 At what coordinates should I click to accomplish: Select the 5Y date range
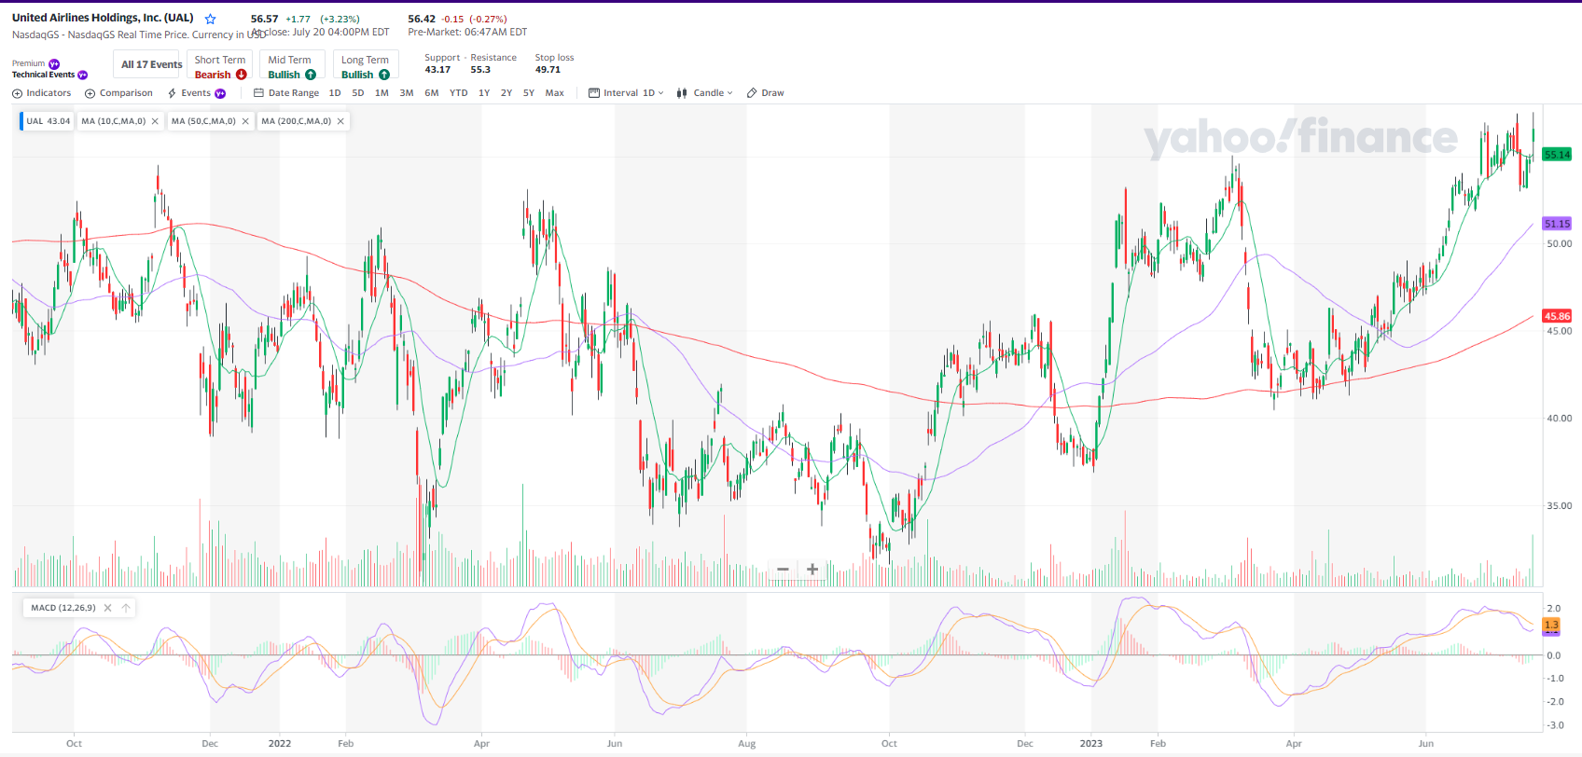tap(529, 93)
